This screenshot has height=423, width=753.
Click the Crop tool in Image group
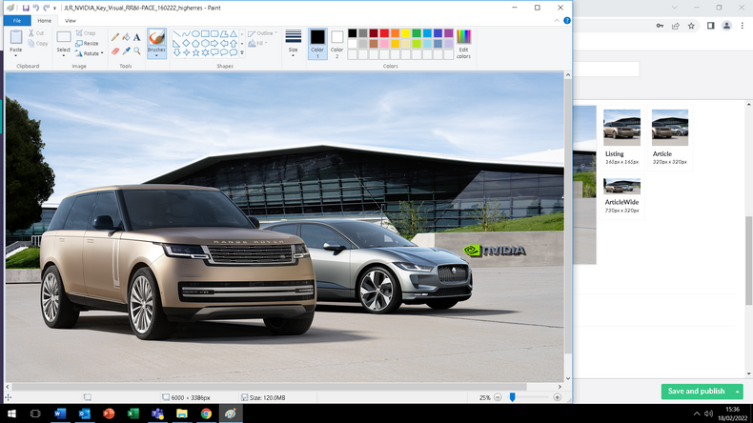click(x=86, y=33)
